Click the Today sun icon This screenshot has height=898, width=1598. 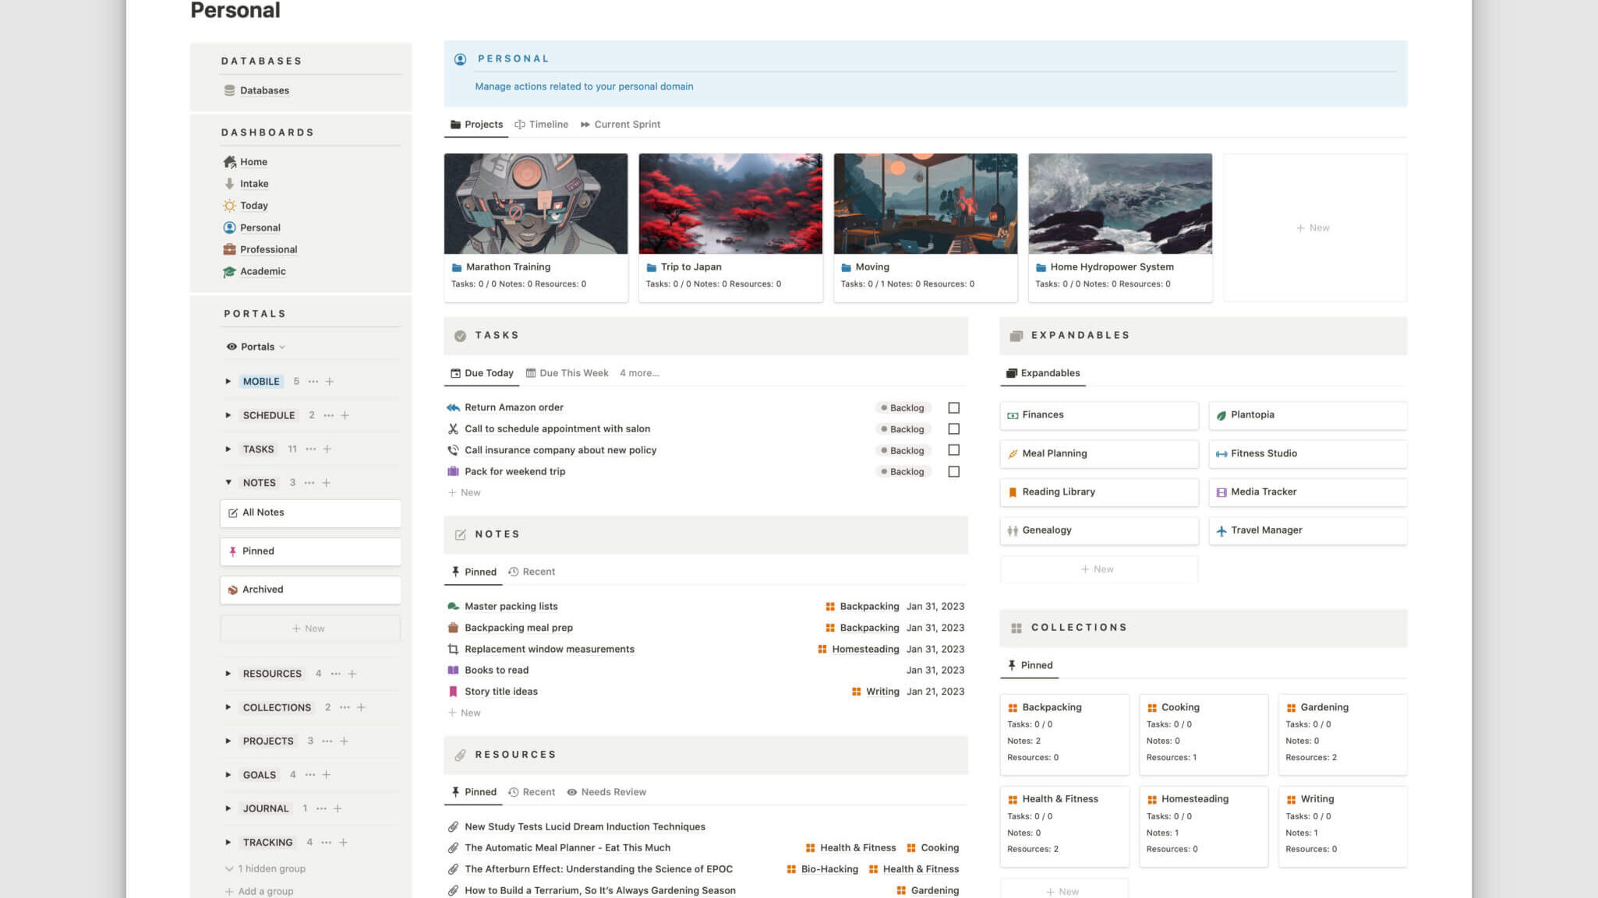tap(229, 206)
